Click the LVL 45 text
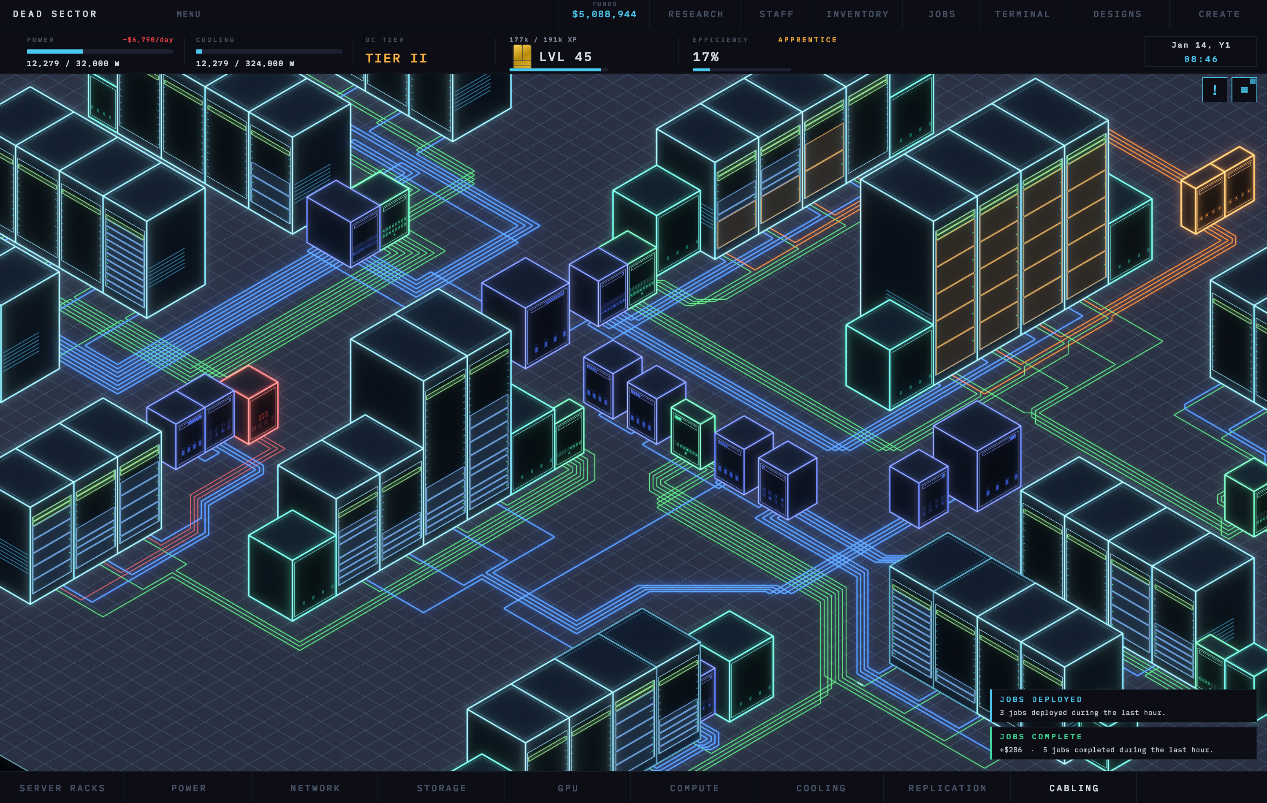This screenshot has height=803, width=1267. pos(566,57)
